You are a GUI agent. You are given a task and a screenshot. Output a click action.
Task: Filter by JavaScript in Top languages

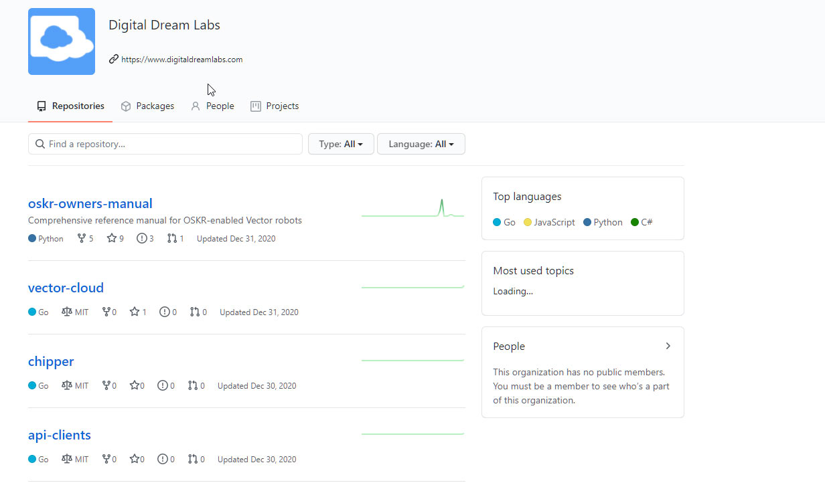[549, 222]
